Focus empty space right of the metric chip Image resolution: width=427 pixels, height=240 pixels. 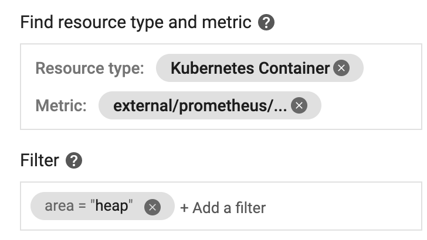(370, 105)
